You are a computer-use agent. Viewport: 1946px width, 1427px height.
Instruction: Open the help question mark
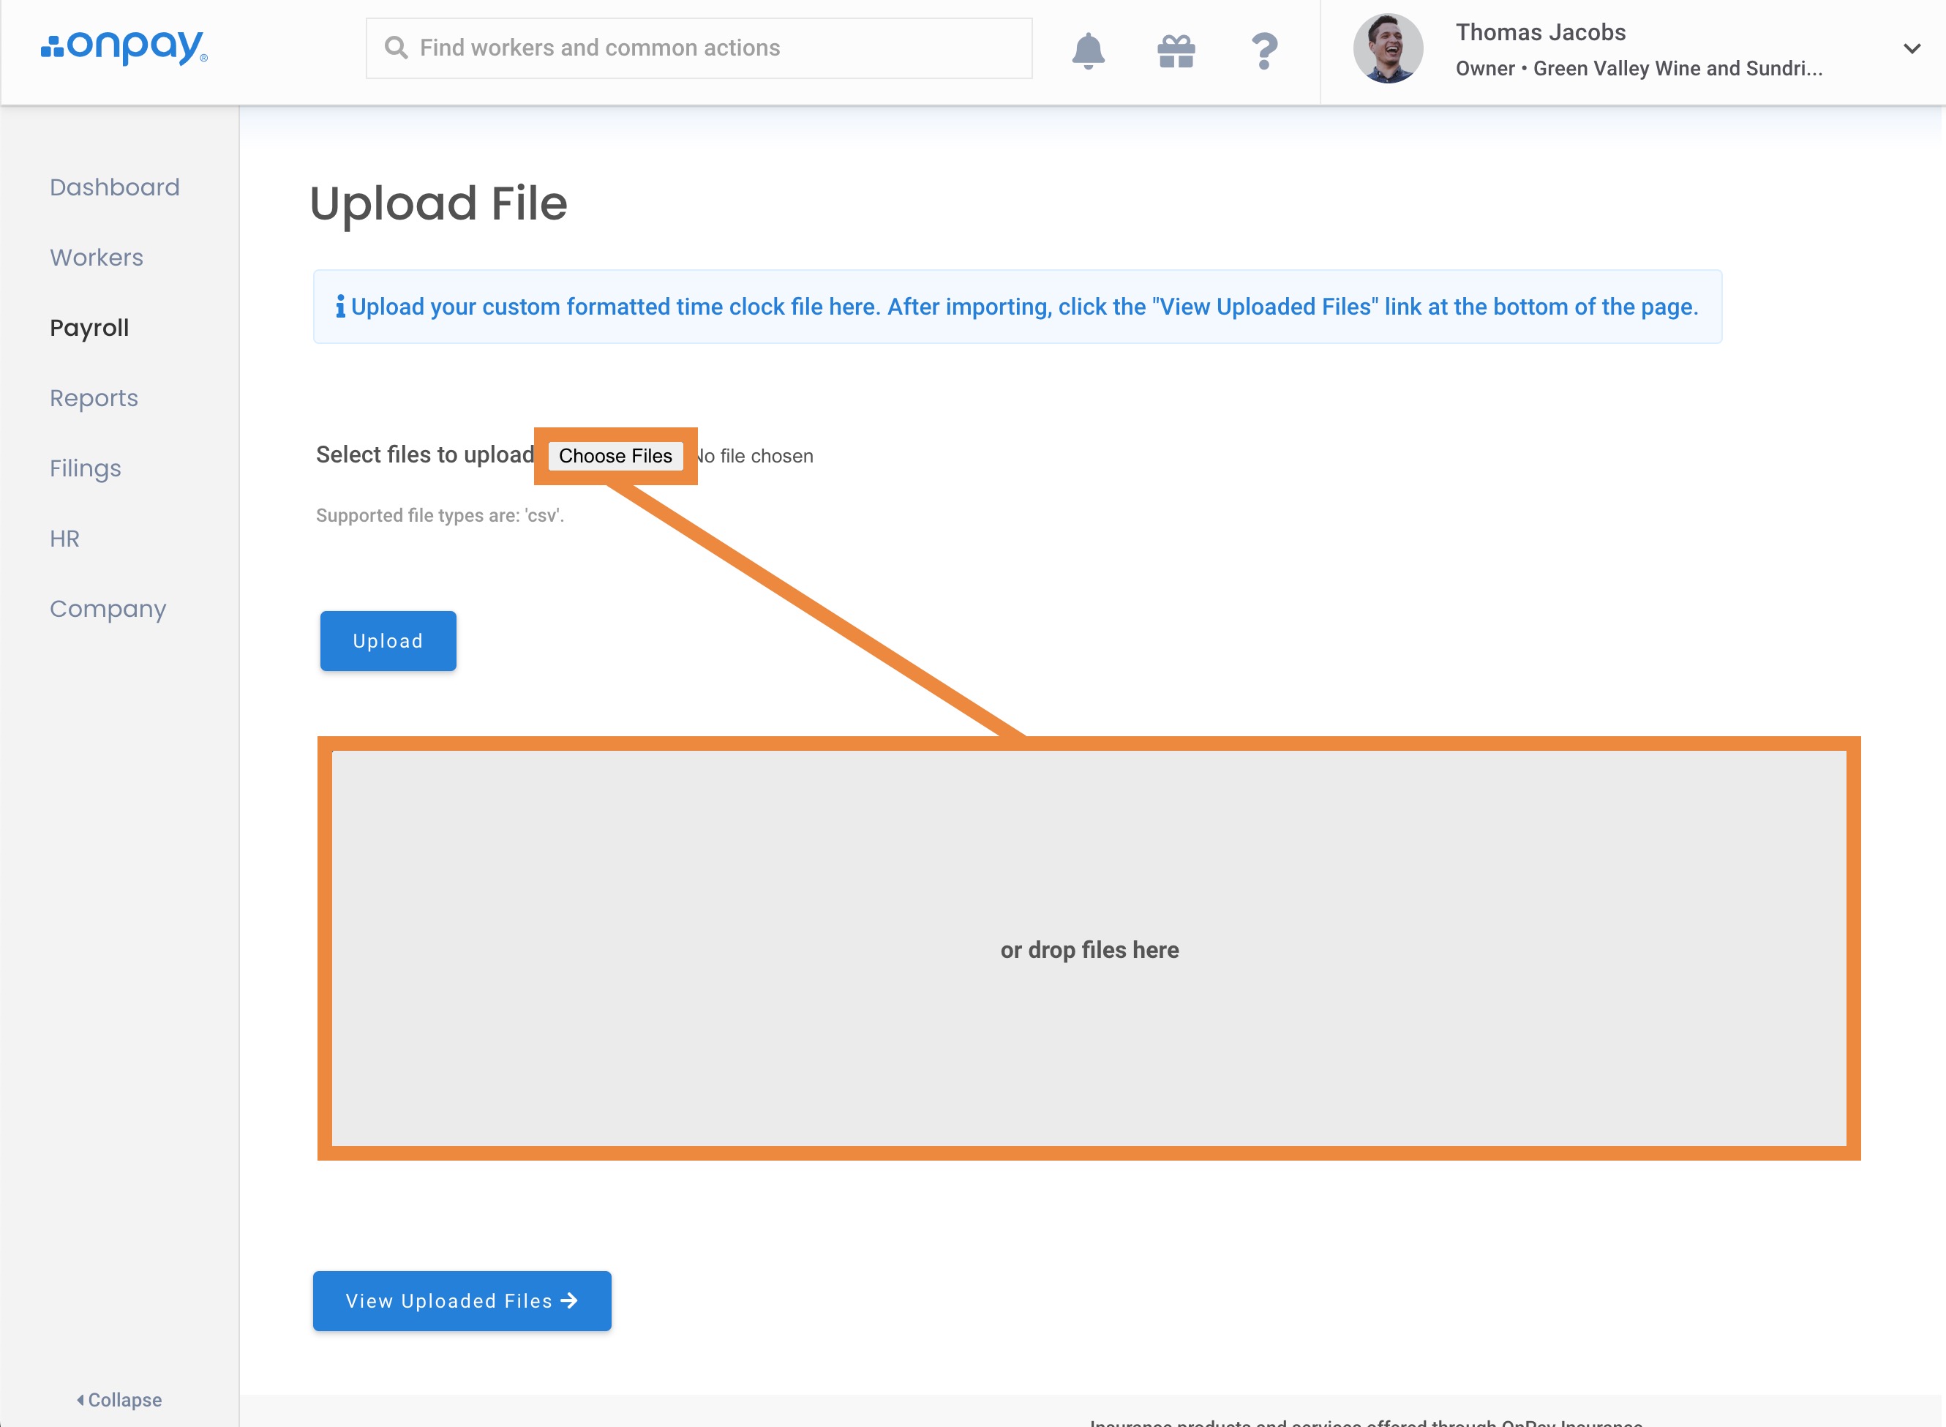1264,50
